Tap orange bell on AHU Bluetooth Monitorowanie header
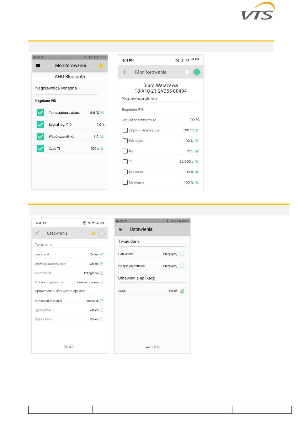The image size is (298, 430). click(x=101, y=66)
